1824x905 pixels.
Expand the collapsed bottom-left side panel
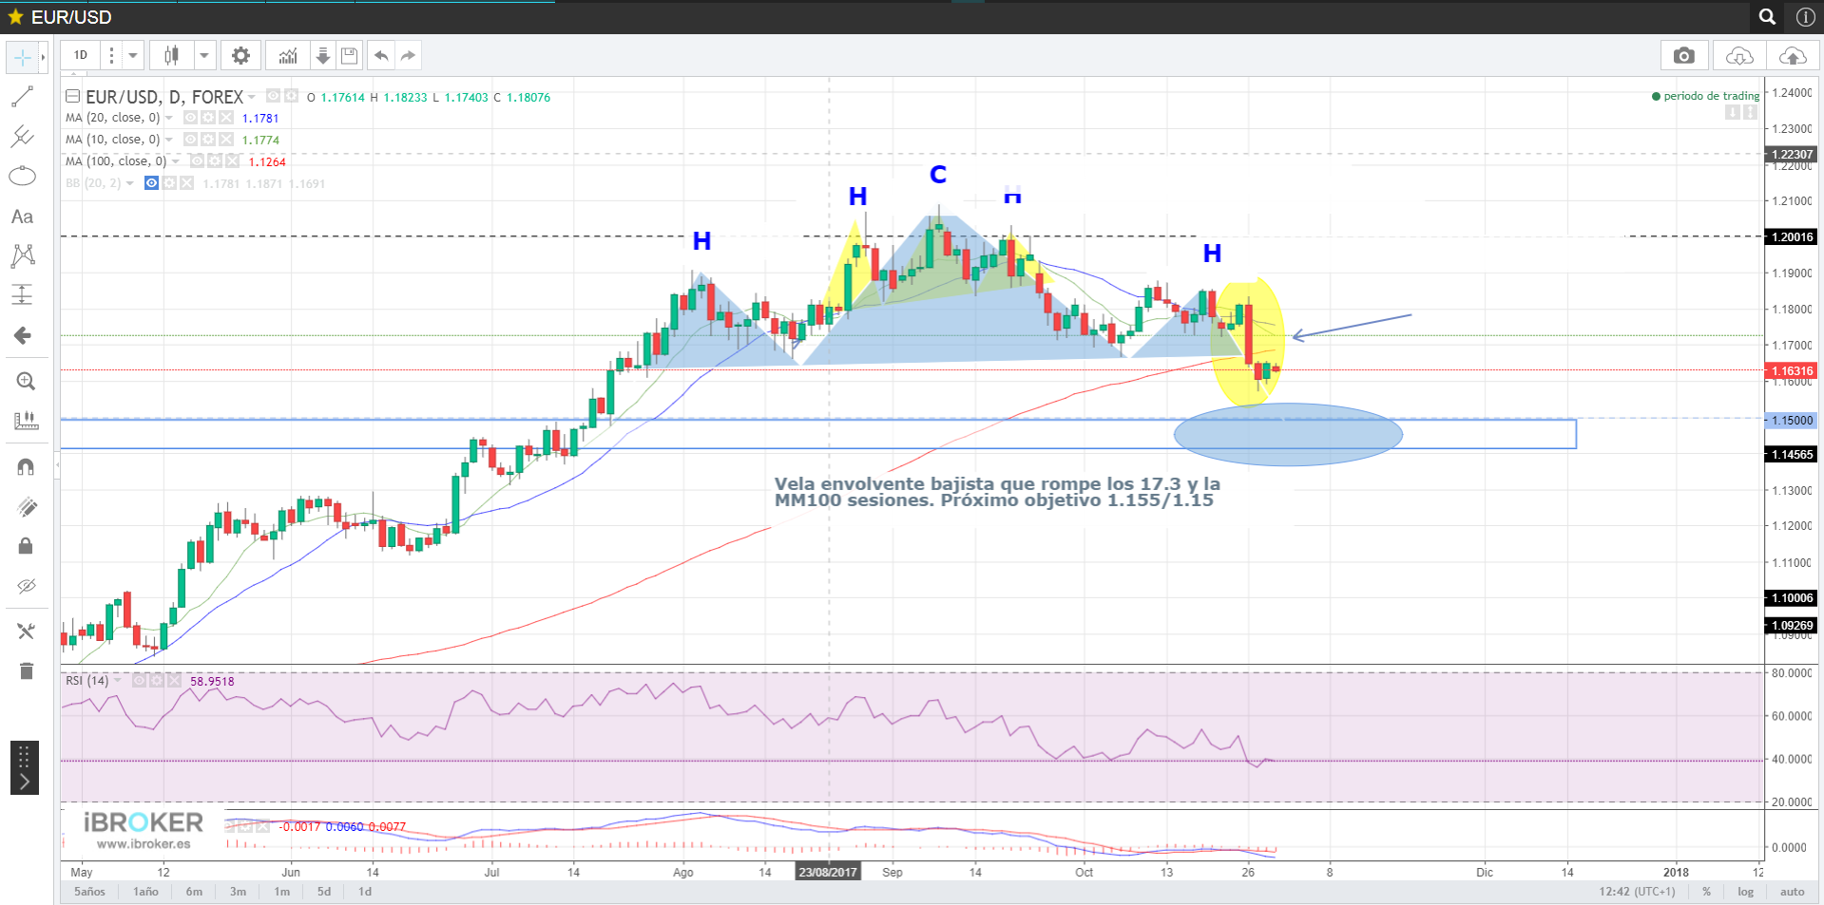25,767
